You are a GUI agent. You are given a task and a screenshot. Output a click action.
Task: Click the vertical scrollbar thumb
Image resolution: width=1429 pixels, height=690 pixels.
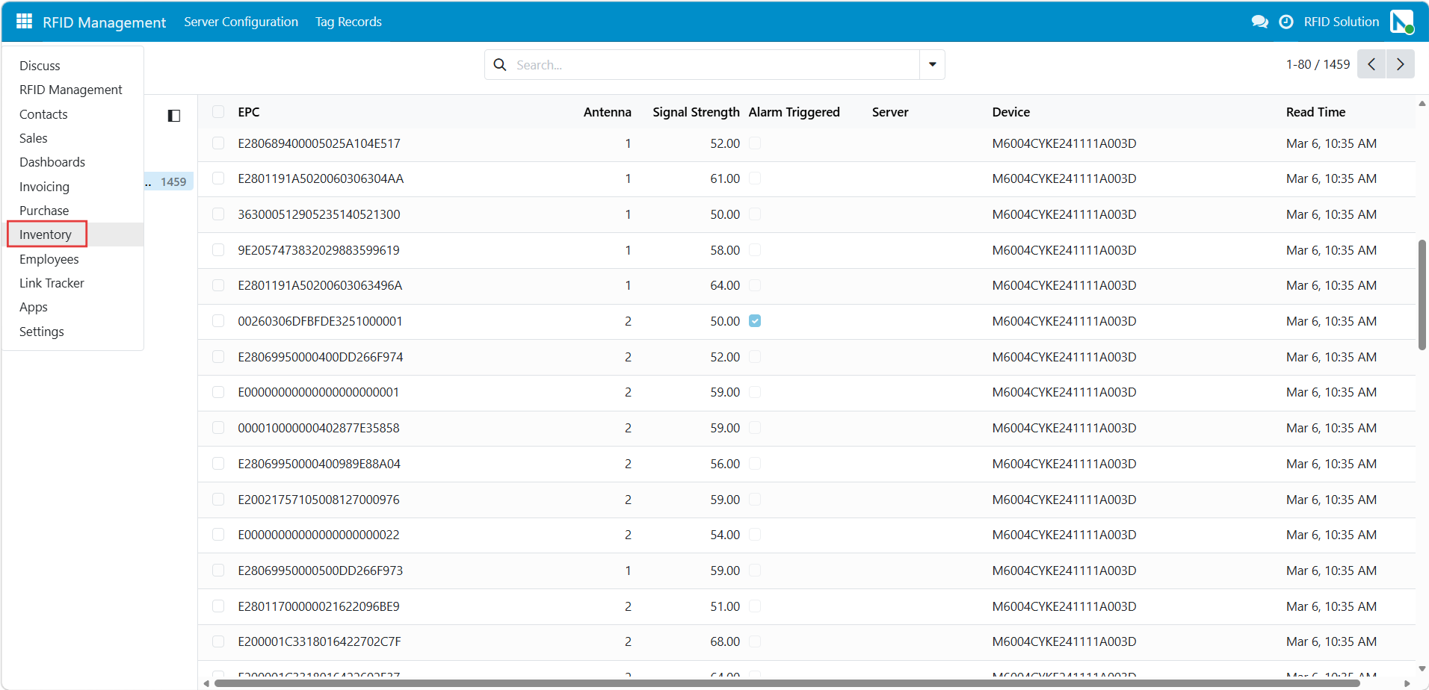(1422, 294)
